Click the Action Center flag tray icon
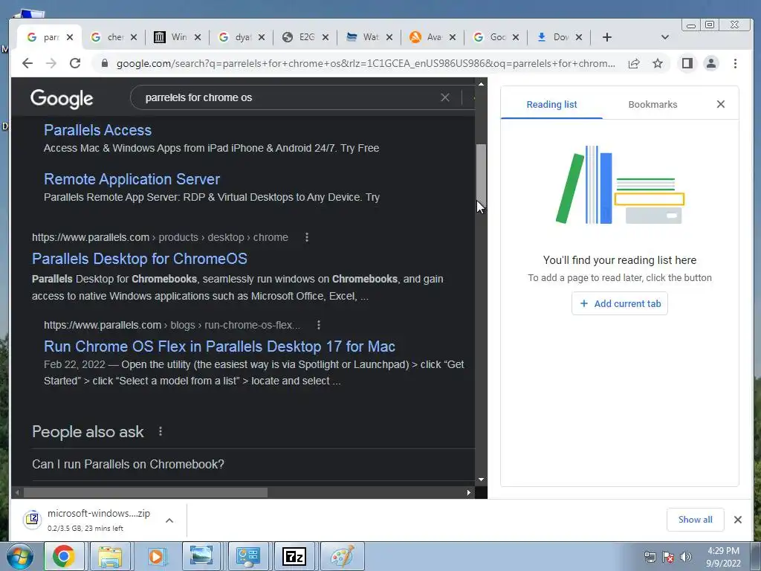Viewport: 761px width, 571px height. coord(668,557)
